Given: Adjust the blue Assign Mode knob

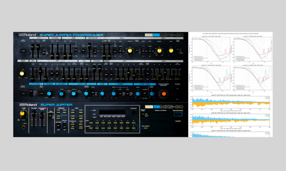Looking at the screenshot, I should coord(73,94).
